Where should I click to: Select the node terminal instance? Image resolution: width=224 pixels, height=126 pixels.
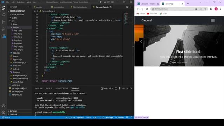[104, 89]
